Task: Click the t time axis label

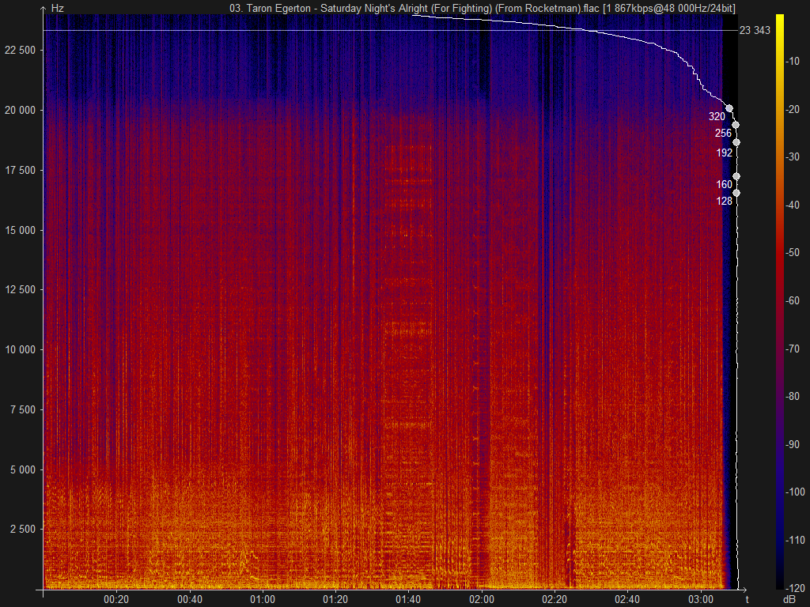Action: pyautogui.click(x=747, y=599)
